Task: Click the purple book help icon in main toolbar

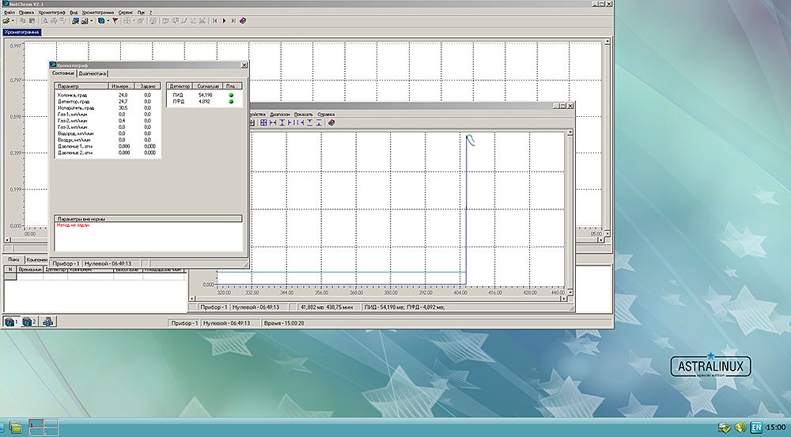Action: [x=242, y=21]
